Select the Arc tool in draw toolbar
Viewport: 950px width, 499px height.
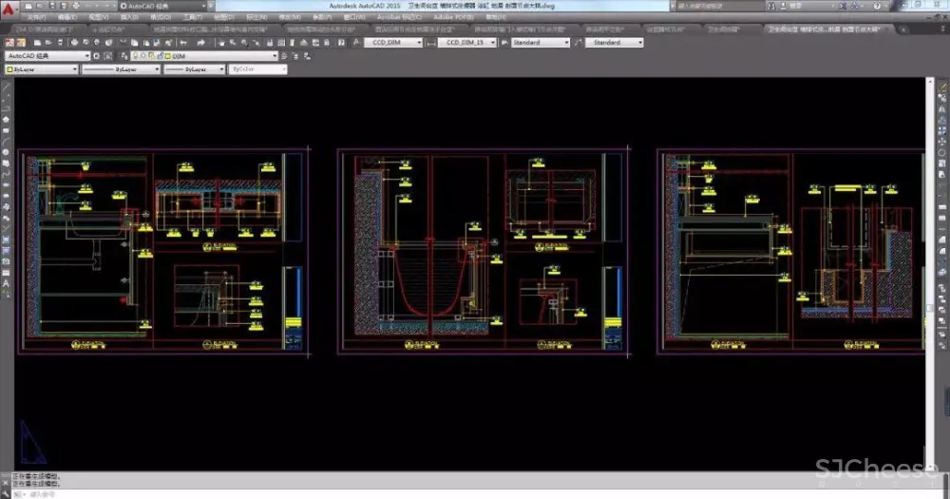[7, 142]
